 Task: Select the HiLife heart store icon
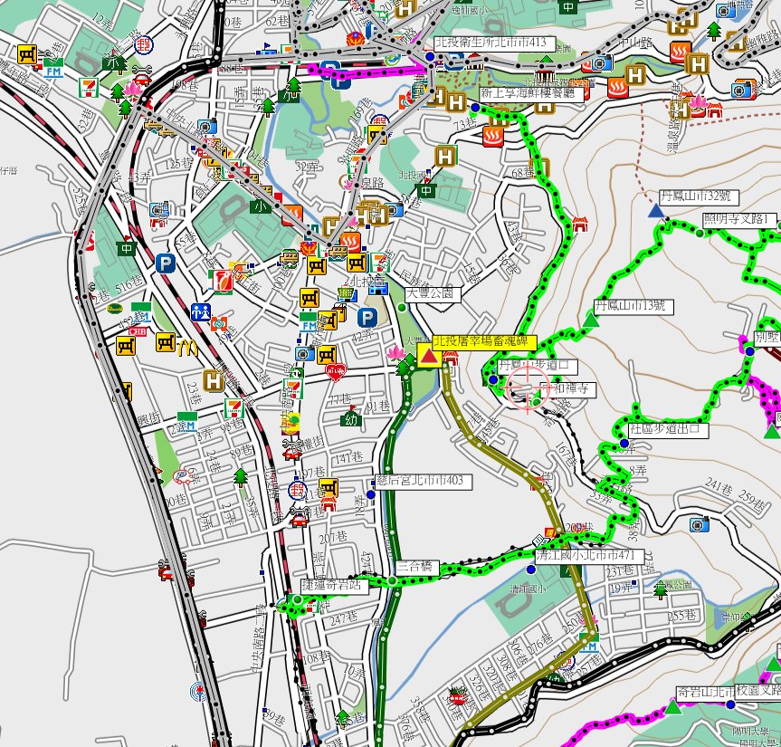[x=337, y=371]
